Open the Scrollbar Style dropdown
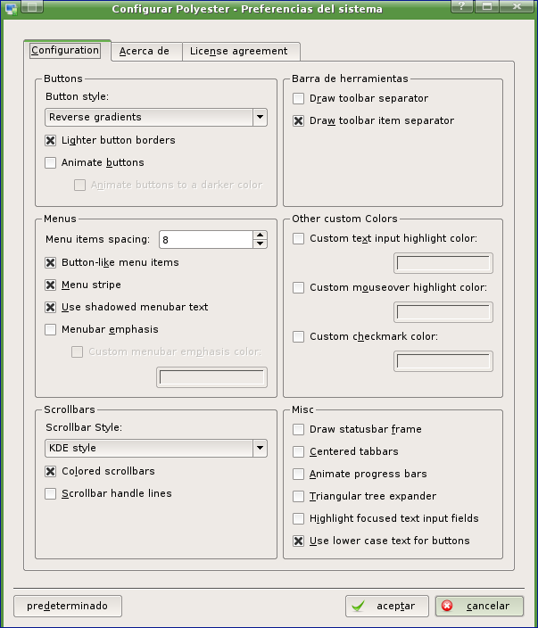 point(156,448)
